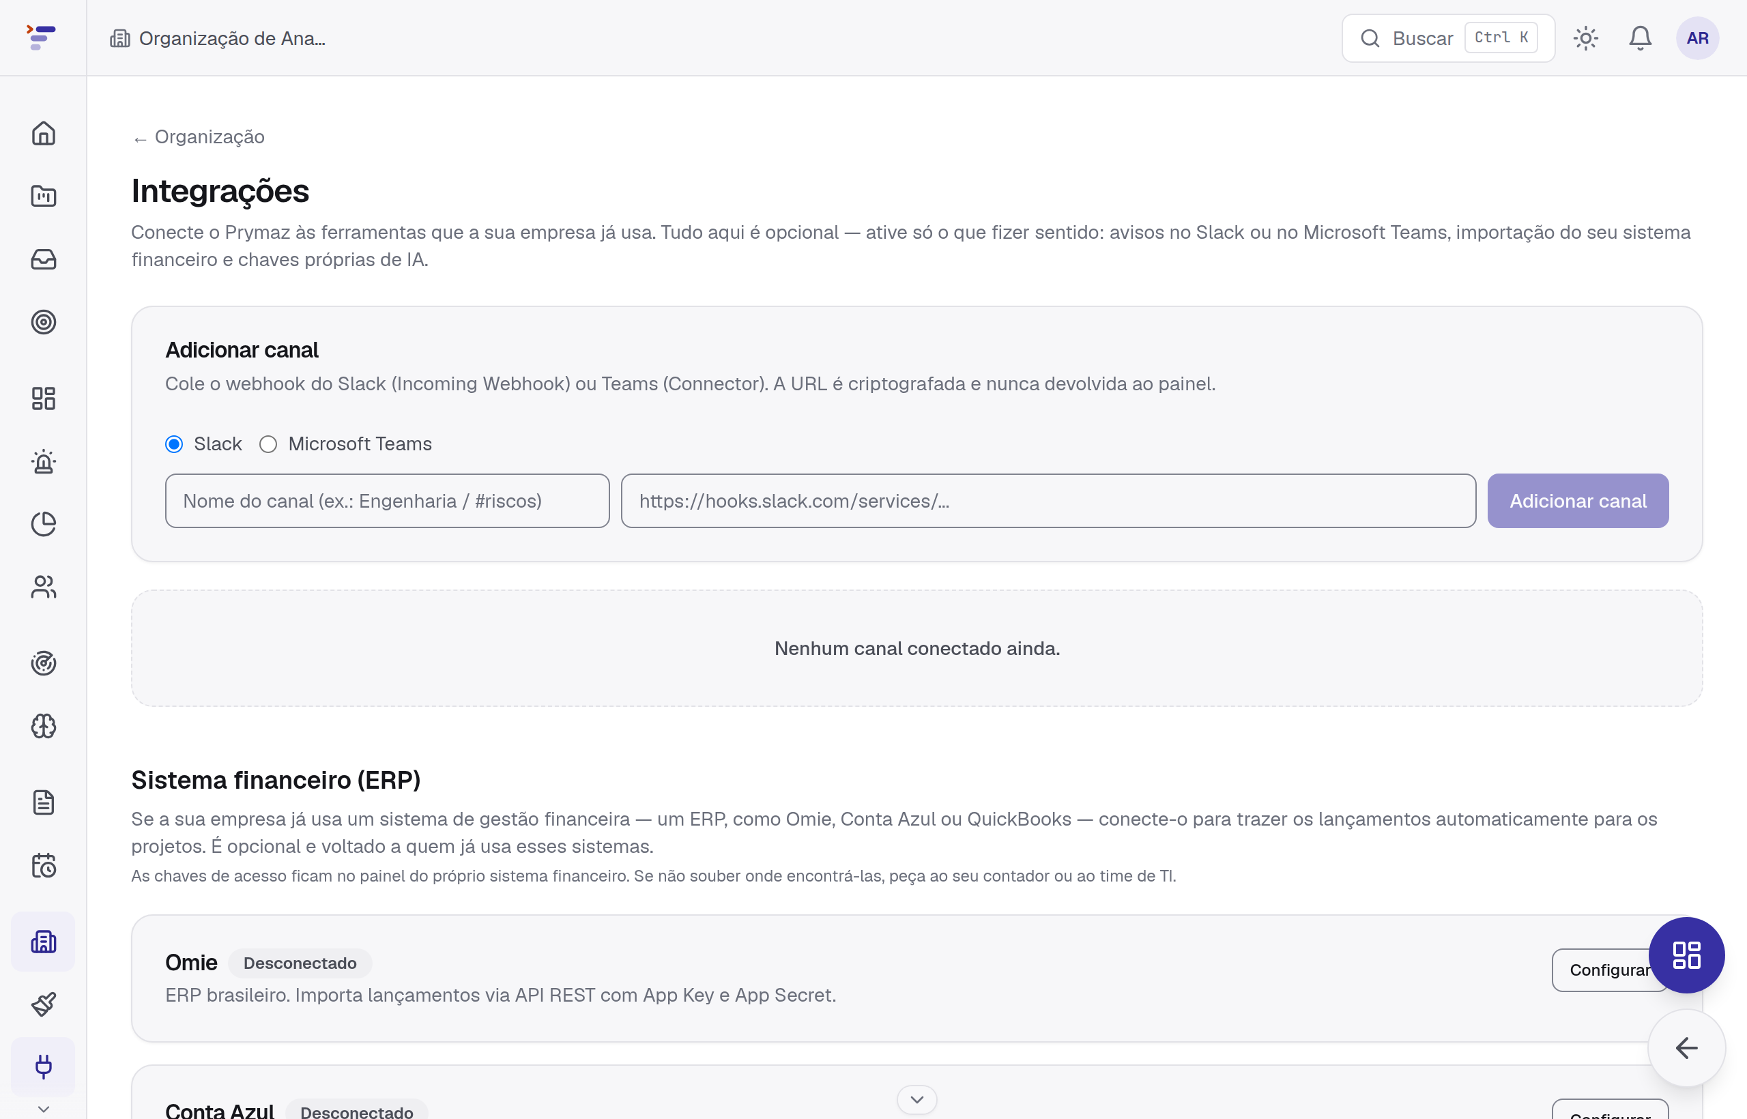Open the radar icon in sidebar
The image size is (1747, 1119).
44,663
